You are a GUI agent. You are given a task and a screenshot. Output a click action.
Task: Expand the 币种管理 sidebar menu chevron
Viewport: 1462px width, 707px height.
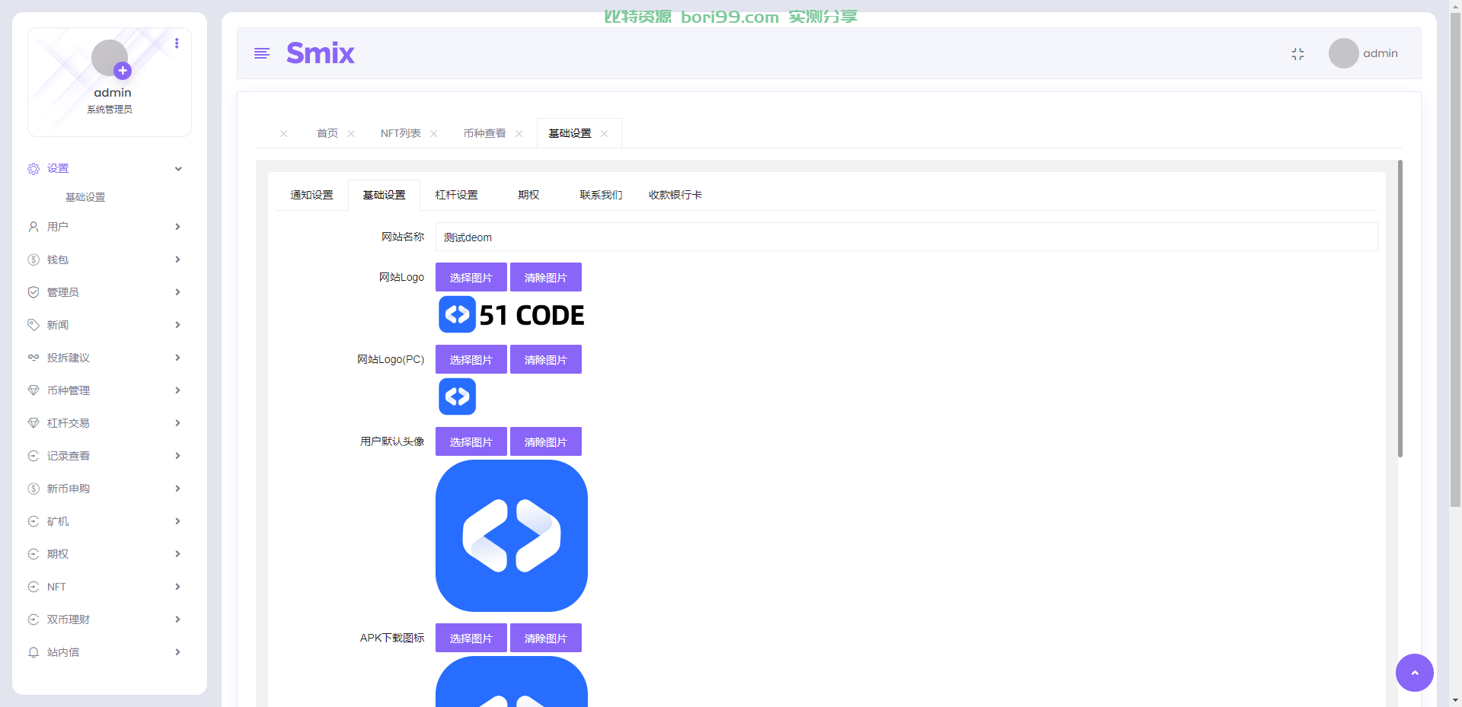click(177, 390)
